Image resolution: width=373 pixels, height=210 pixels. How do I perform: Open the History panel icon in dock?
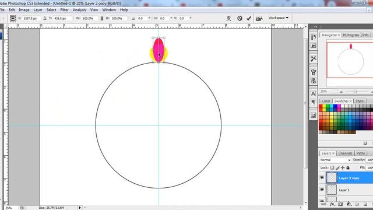point(314,37)
